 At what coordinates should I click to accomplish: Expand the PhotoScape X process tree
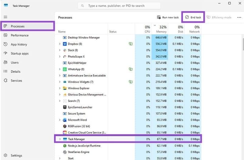pyautogui.click(x=60, y=57)
